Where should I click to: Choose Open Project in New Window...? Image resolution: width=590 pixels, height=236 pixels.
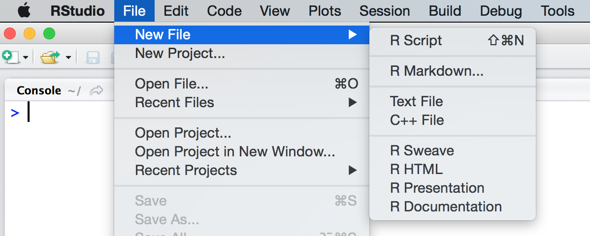[x=235, y=151]
